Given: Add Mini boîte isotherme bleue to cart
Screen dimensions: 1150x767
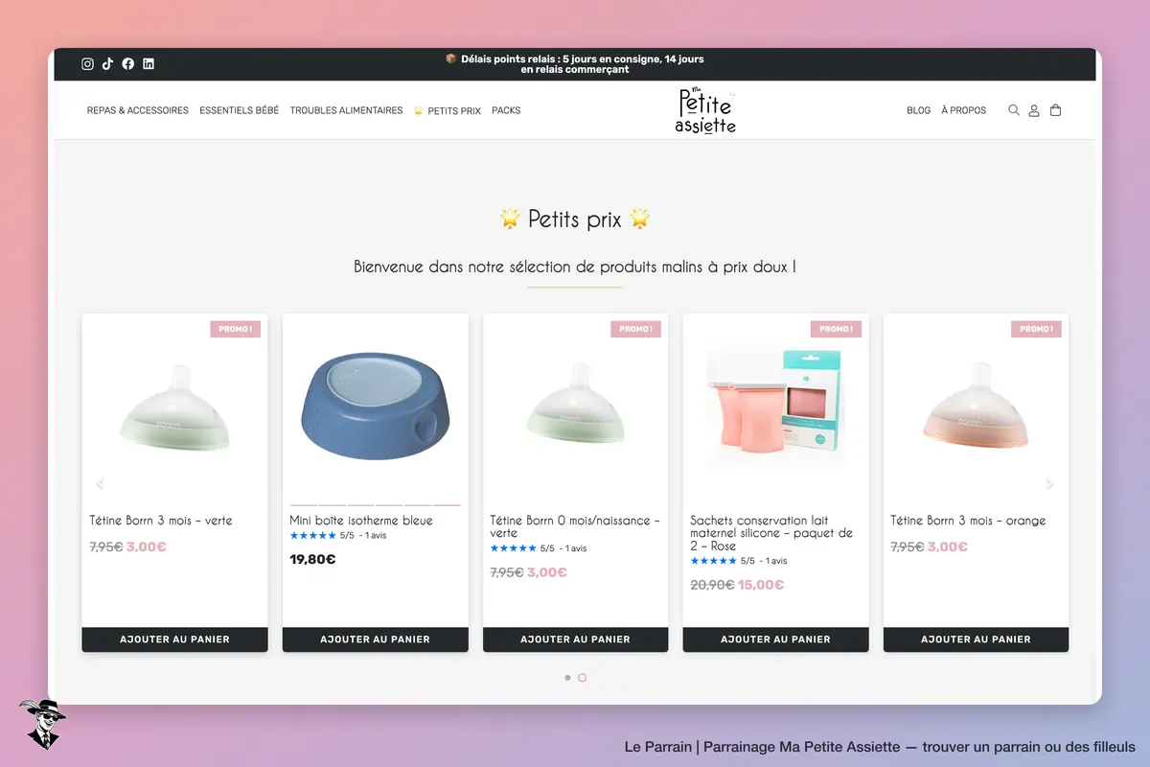Looking at the screenshot, I should pos(375,639).
